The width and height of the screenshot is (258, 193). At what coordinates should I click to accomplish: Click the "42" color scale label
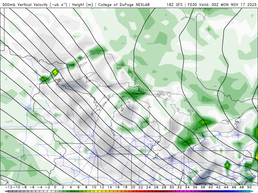[x=218, y=187]
